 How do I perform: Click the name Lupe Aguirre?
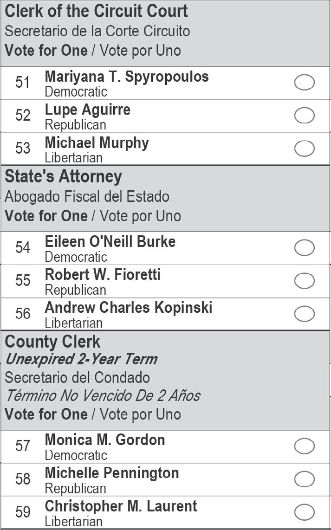88,110
